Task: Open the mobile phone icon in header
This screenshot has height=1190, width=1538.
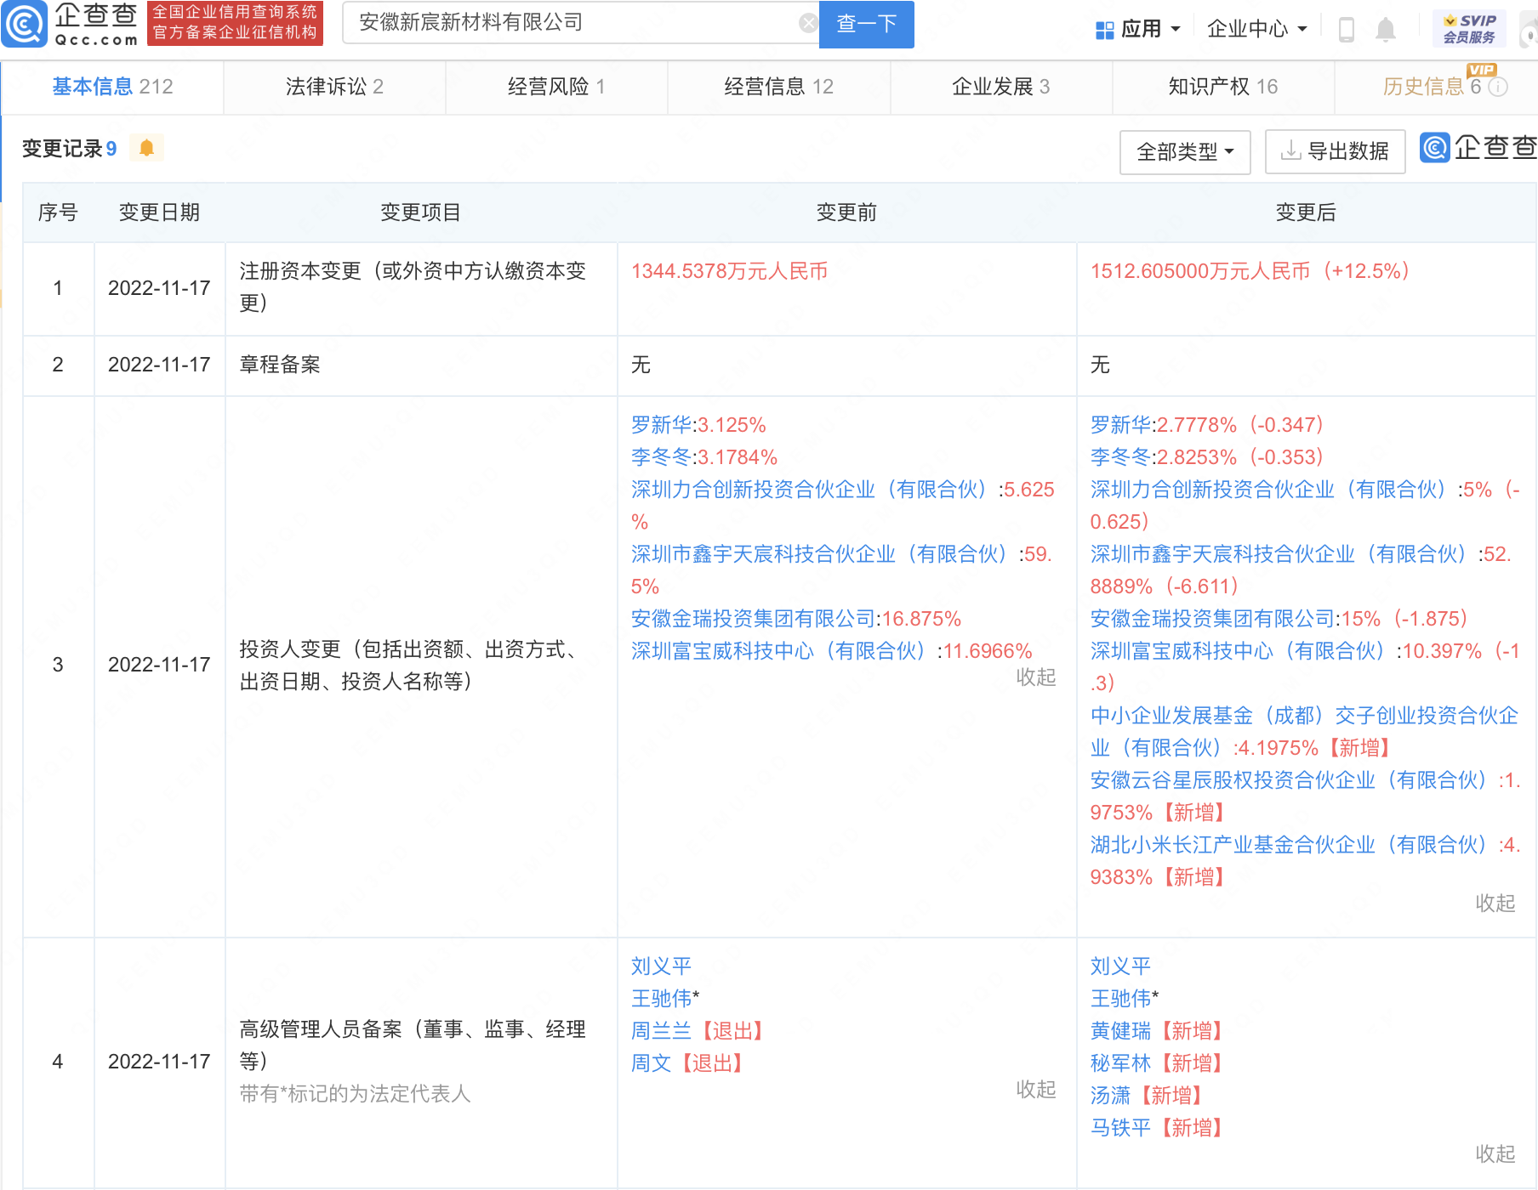Action: (x=1346, y=30)
